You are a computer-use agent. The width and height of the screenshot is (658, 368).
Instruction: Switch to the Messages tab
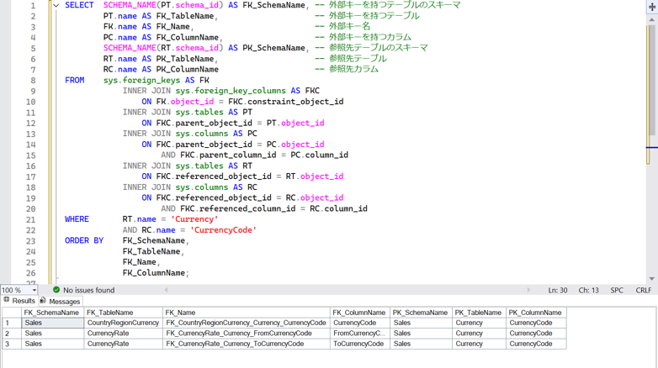(x=60, y=302)
